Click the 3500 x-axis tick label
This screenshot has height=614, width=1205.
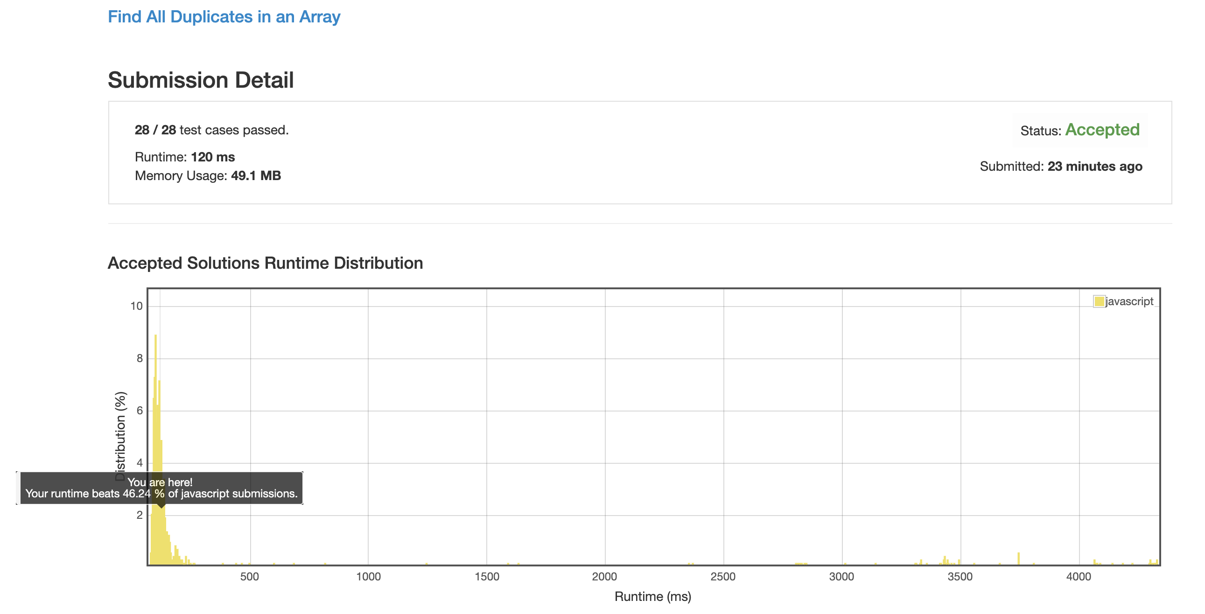[960, 577]
